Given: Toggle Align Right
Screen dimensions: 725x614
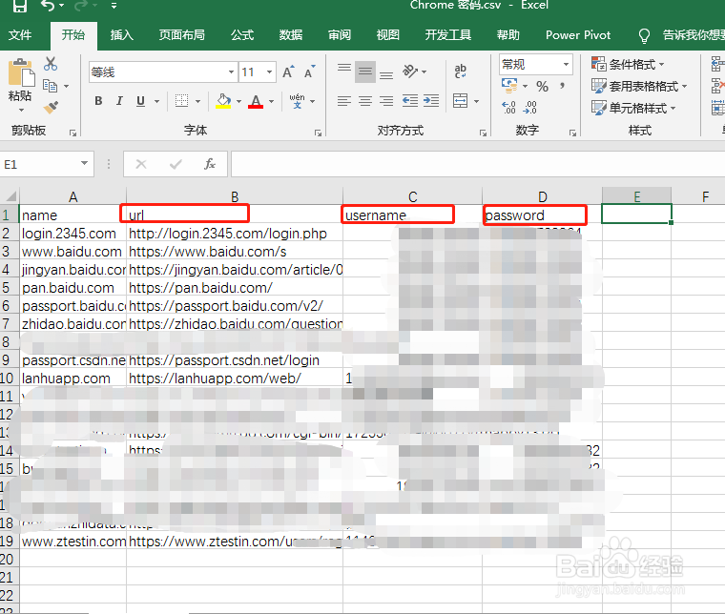Looking at the screenshot, I should click(386, 101).
